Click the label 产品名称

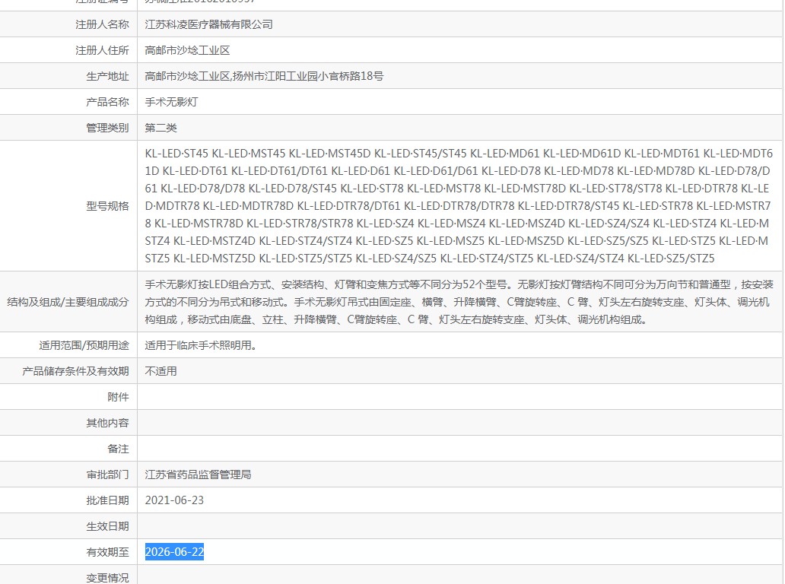coord(107,102)
